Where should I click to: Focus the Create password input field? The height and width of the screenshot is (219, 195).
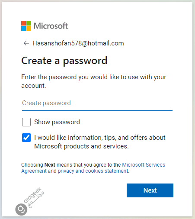click(97, 103)
